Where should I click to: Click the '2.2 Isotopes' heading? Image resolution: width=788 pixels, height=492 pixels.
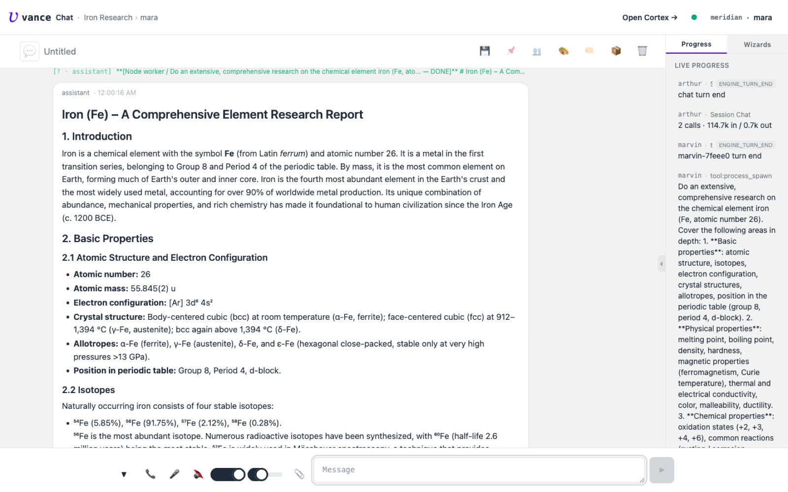[x=88, y=390]
